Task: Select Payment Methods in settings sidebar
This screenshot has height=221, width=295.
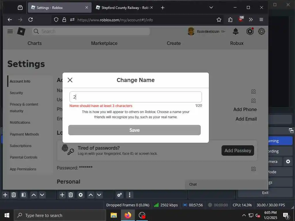Action: (x=24, y=134)
